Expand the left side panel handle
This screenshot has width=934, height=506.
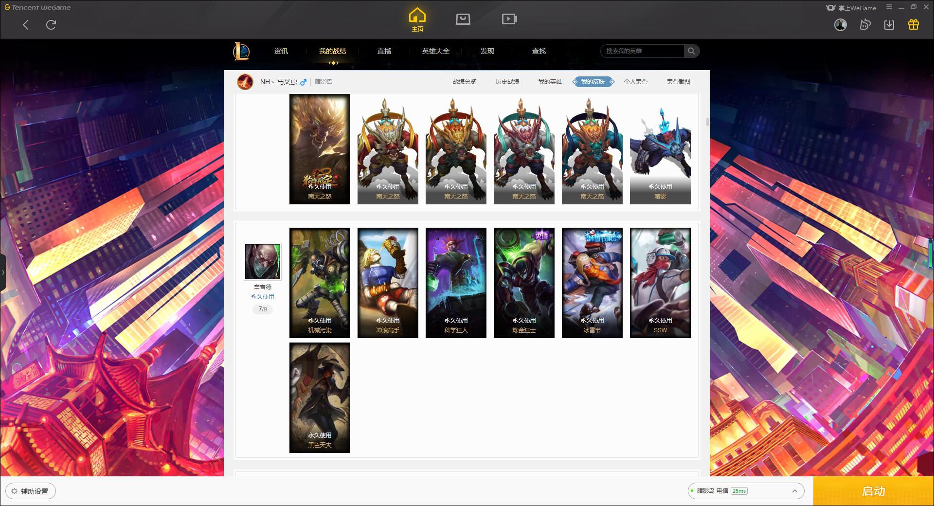coord(3,272)
